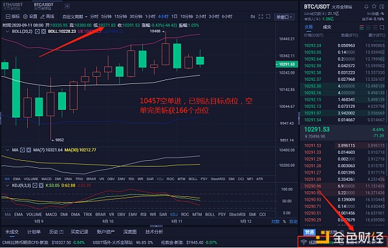Show sell-orders-only order book view
This screenshot has width=388, height=248.
tap(375, 27)
